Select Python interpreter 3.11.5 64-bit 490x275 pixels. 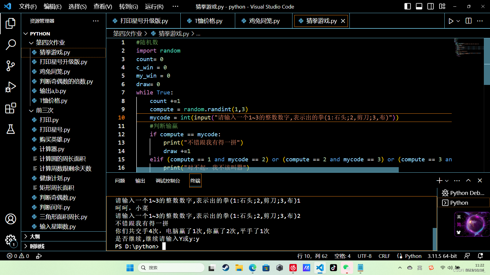[442, 256]
